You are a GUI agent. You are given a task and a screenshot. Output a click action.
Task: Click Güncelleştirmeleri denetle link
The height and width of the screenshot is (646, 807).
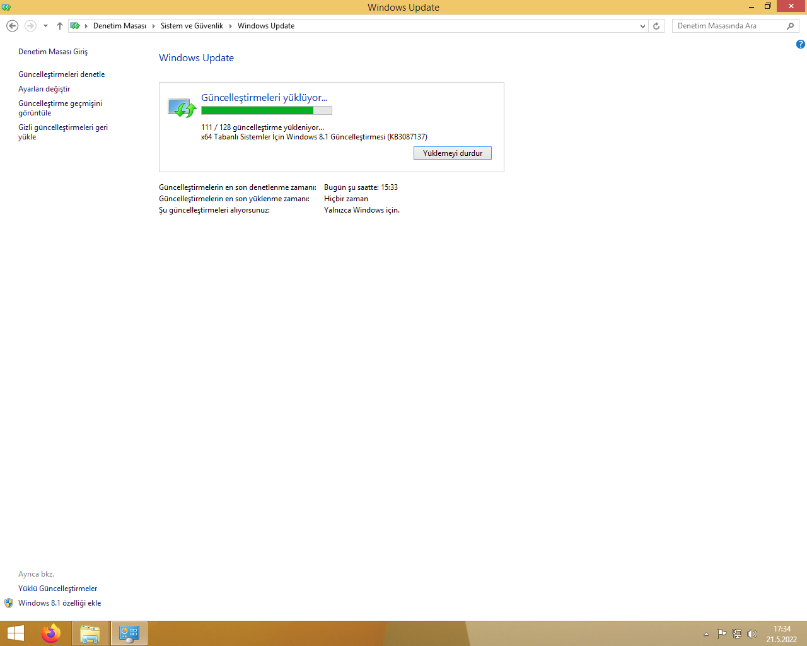point(62,74)
